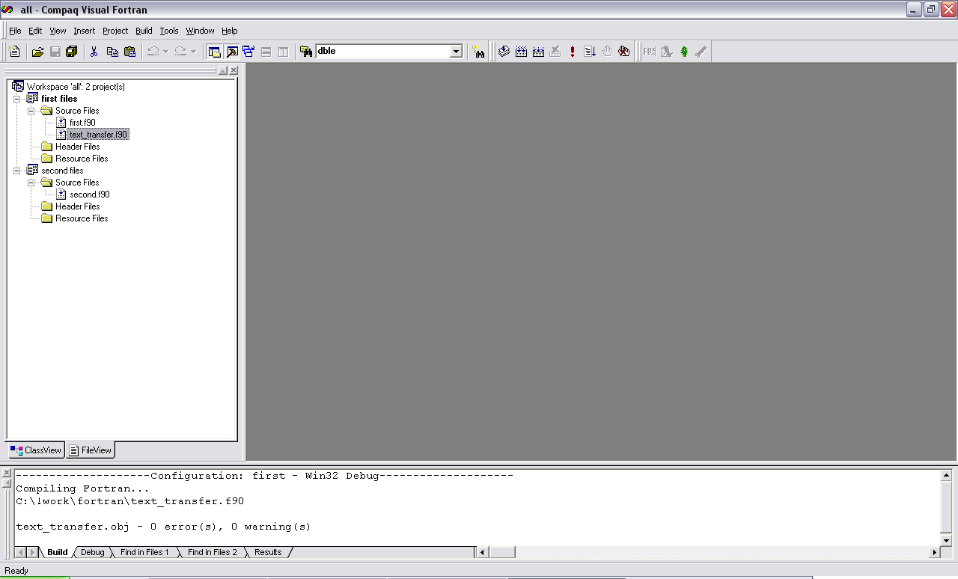Screen dimensions: 958x579
Task: Open the Edit menu
Action: point(35,31)
